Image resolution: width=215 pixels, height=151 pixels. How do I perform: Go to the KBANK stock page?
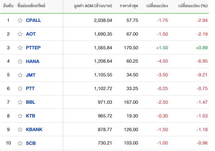(x=34, y=129)
